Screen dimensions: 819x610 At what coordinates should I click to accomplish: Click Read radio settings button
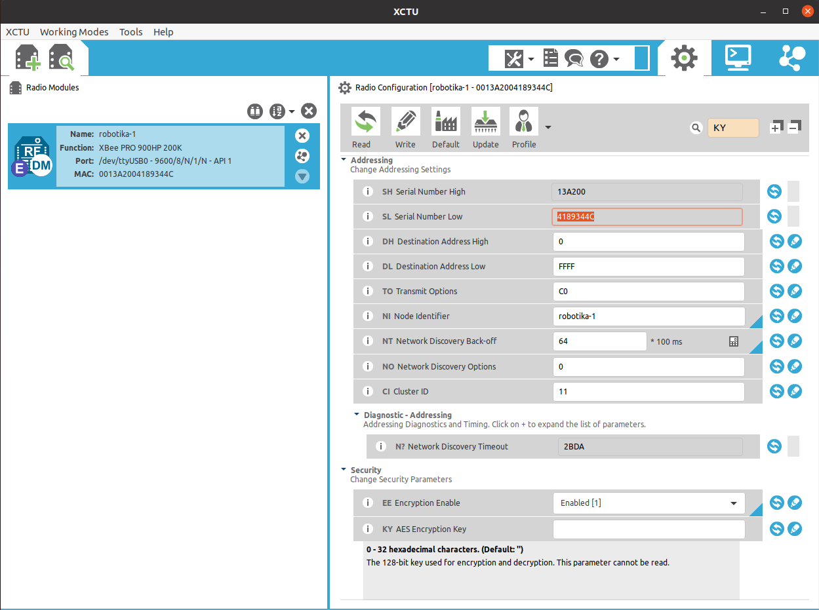[361, 128]
